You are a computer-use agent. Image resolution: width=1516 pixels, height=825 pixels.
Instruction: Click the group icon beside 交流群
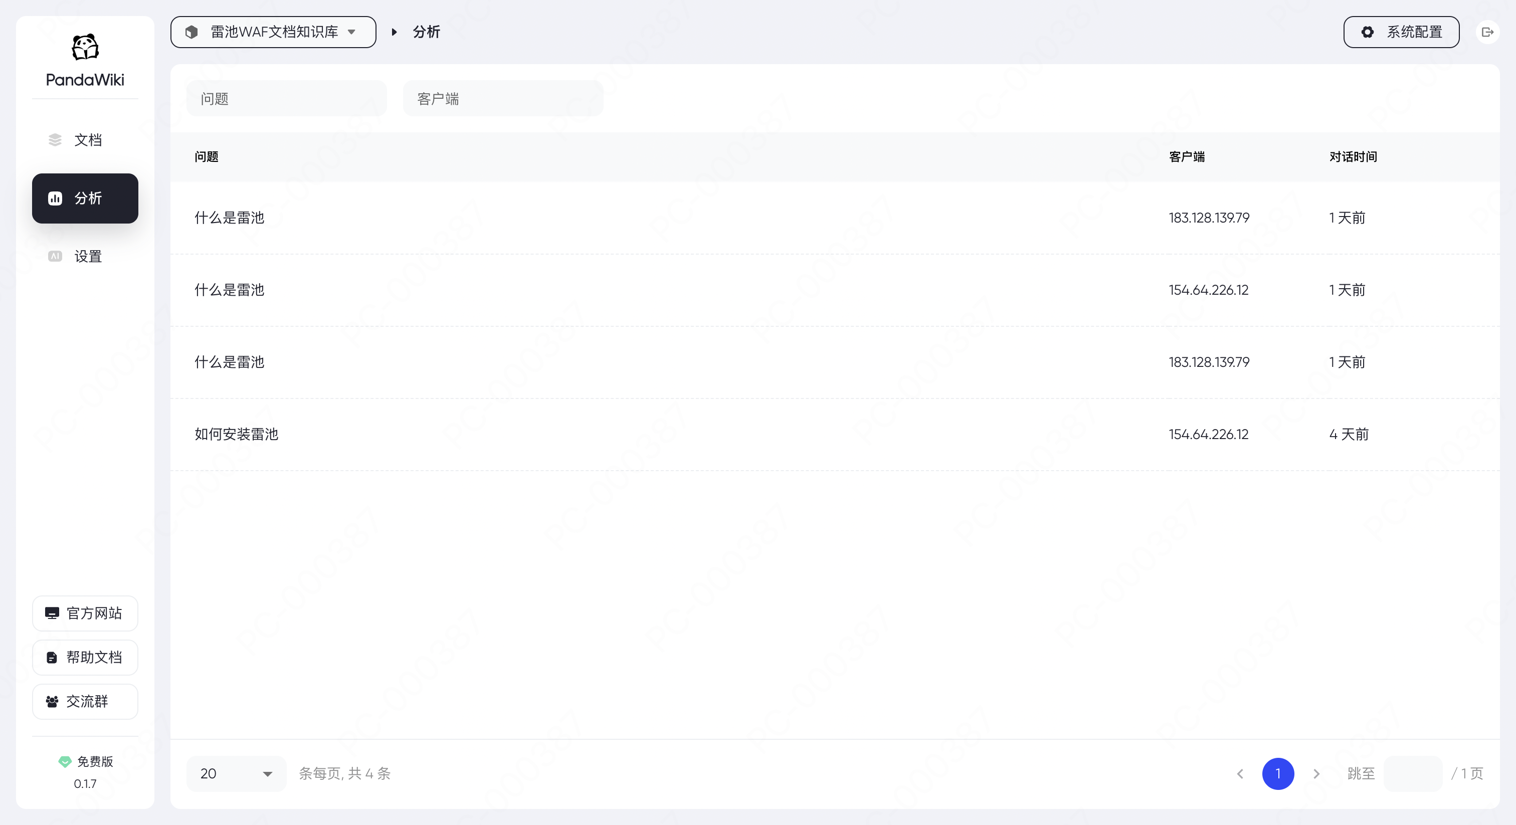pos(52,701)
